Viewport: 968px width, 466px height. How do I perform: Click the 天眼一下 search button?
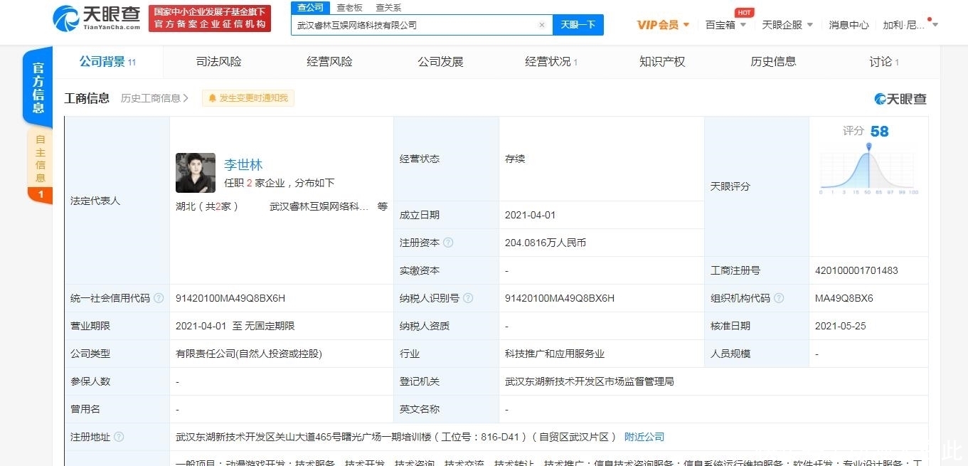pos(580,25)
